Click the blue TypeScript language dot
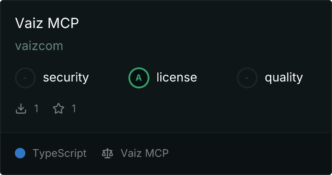 click(x=20, y=153)
